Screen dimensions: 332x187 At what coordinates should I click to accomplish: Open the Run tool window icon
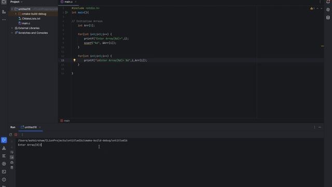(4, 140)
